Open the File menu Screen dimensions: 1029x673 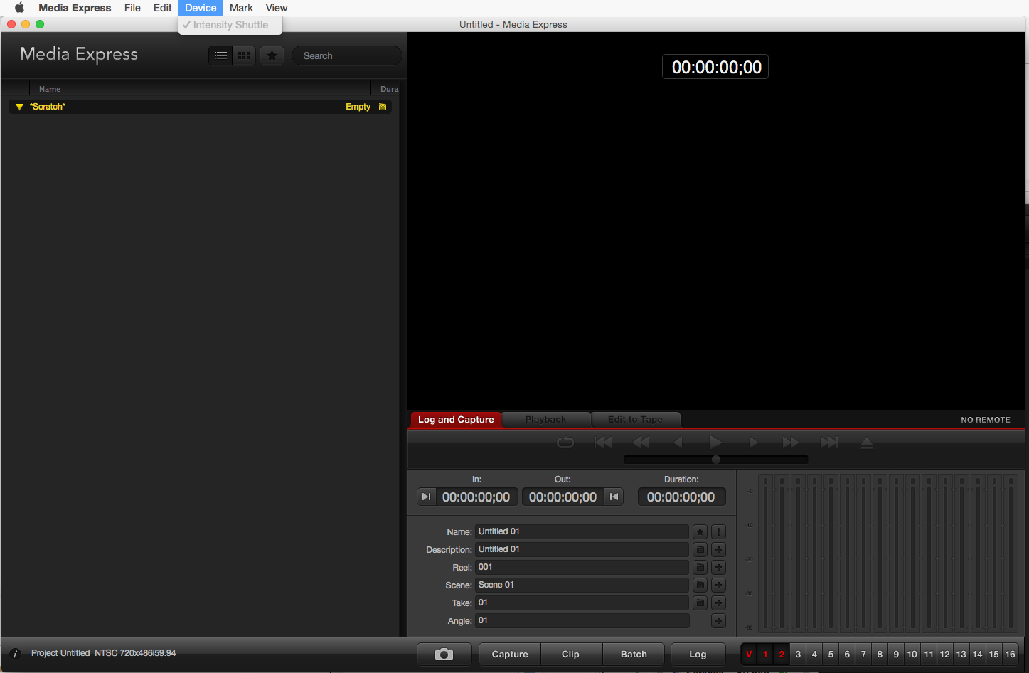132,8
